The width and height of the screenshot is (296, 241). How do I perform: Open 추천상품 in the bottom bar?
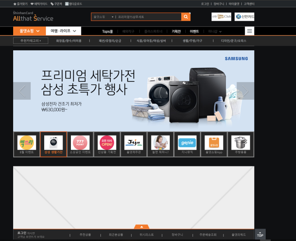point(85,235)
